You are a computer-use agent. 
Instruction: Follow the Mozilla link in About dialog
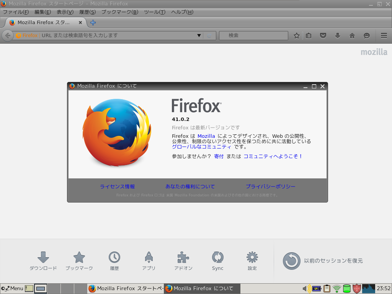206,136
